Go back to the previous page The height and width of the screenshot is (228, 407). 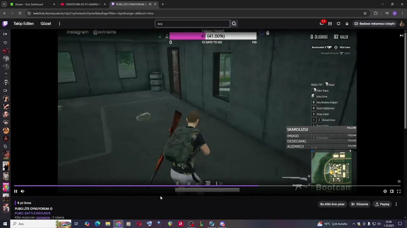point(4,13)
